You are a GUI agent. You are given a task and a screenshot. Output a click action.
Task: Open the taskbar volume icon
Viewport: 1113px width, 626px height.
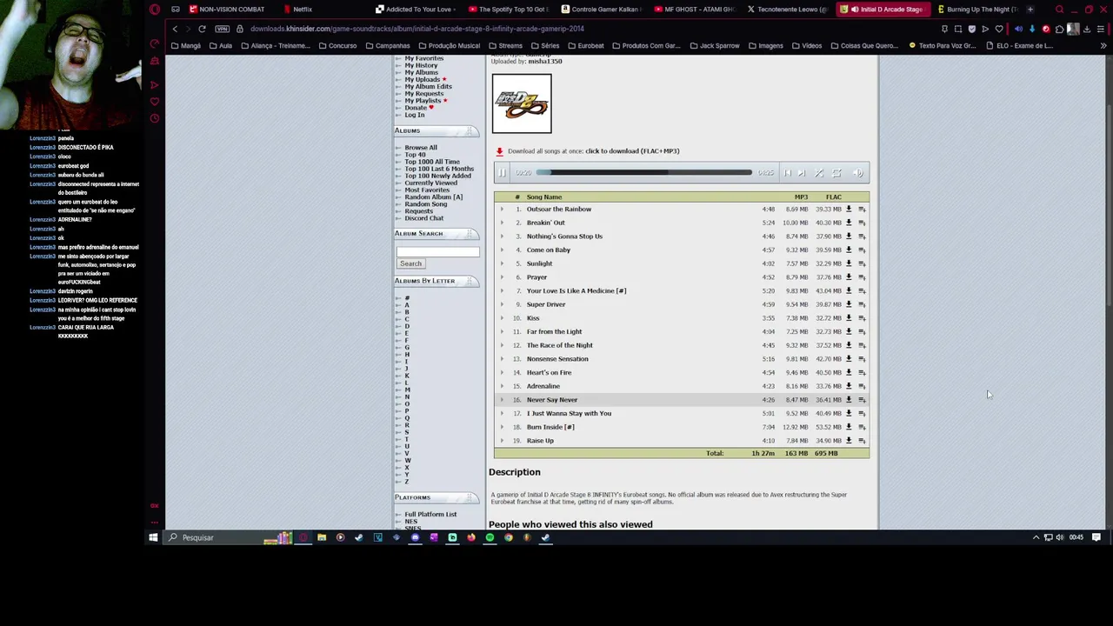1060,537
